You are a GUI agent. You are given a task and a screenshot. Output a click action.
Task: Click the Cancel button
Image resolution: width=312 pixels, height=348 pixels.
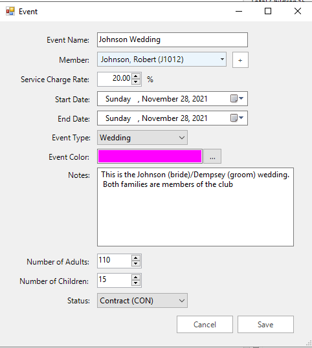205,325
